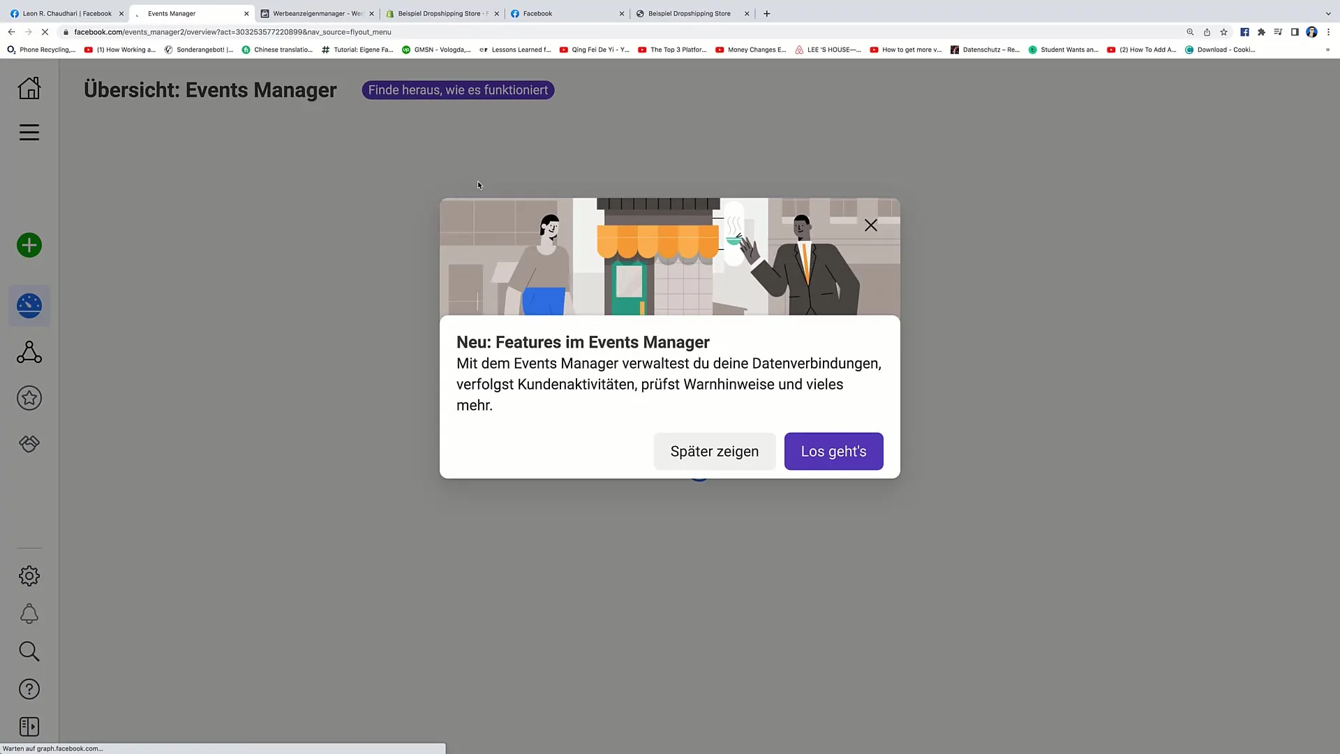Open the Chrome profile avatar
This screenshot has width=1340, height=754.
1311,32
